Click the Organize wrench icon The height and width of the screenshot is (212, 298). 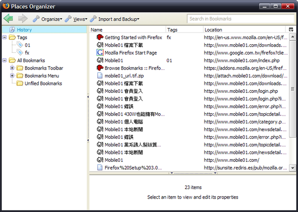[x=36, y=19]
